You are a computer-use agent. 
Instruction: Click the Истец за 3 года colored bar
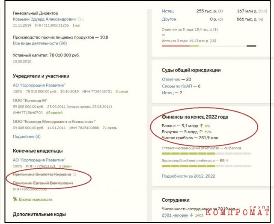click(x=209, y=46)
